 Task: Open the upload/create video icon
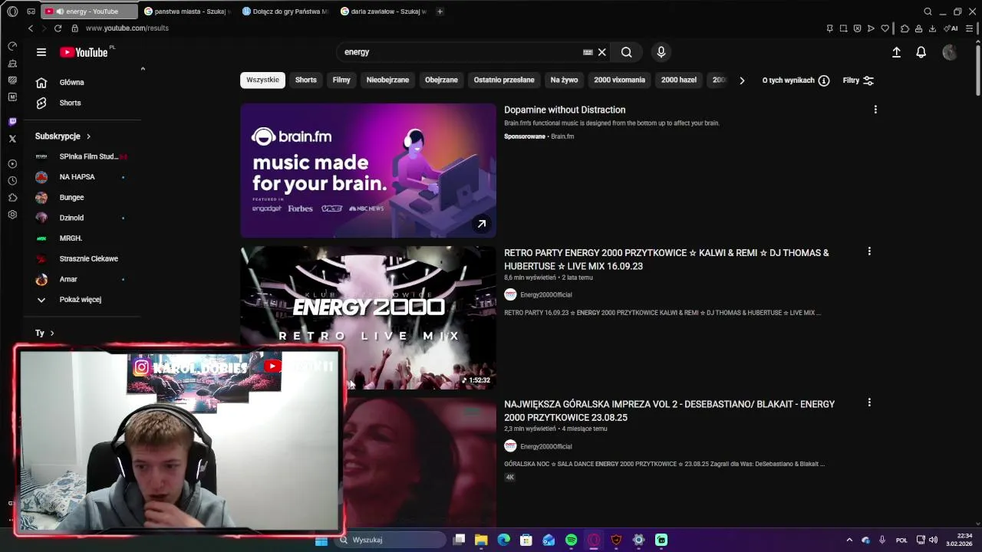point(896,52)
